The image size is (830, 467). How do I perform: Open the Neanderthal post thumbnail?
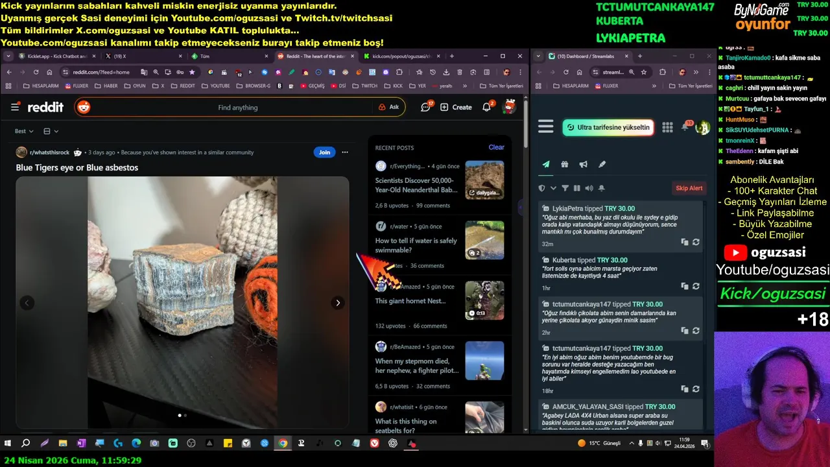point(484,180)
